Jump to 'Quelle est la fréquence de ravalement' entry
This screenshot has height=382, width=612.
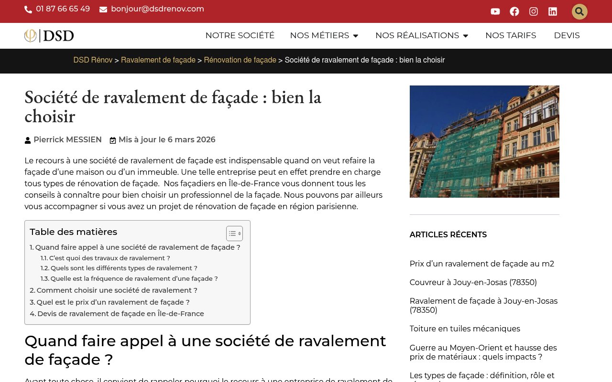pyautogui.click(x=129, y=279)
